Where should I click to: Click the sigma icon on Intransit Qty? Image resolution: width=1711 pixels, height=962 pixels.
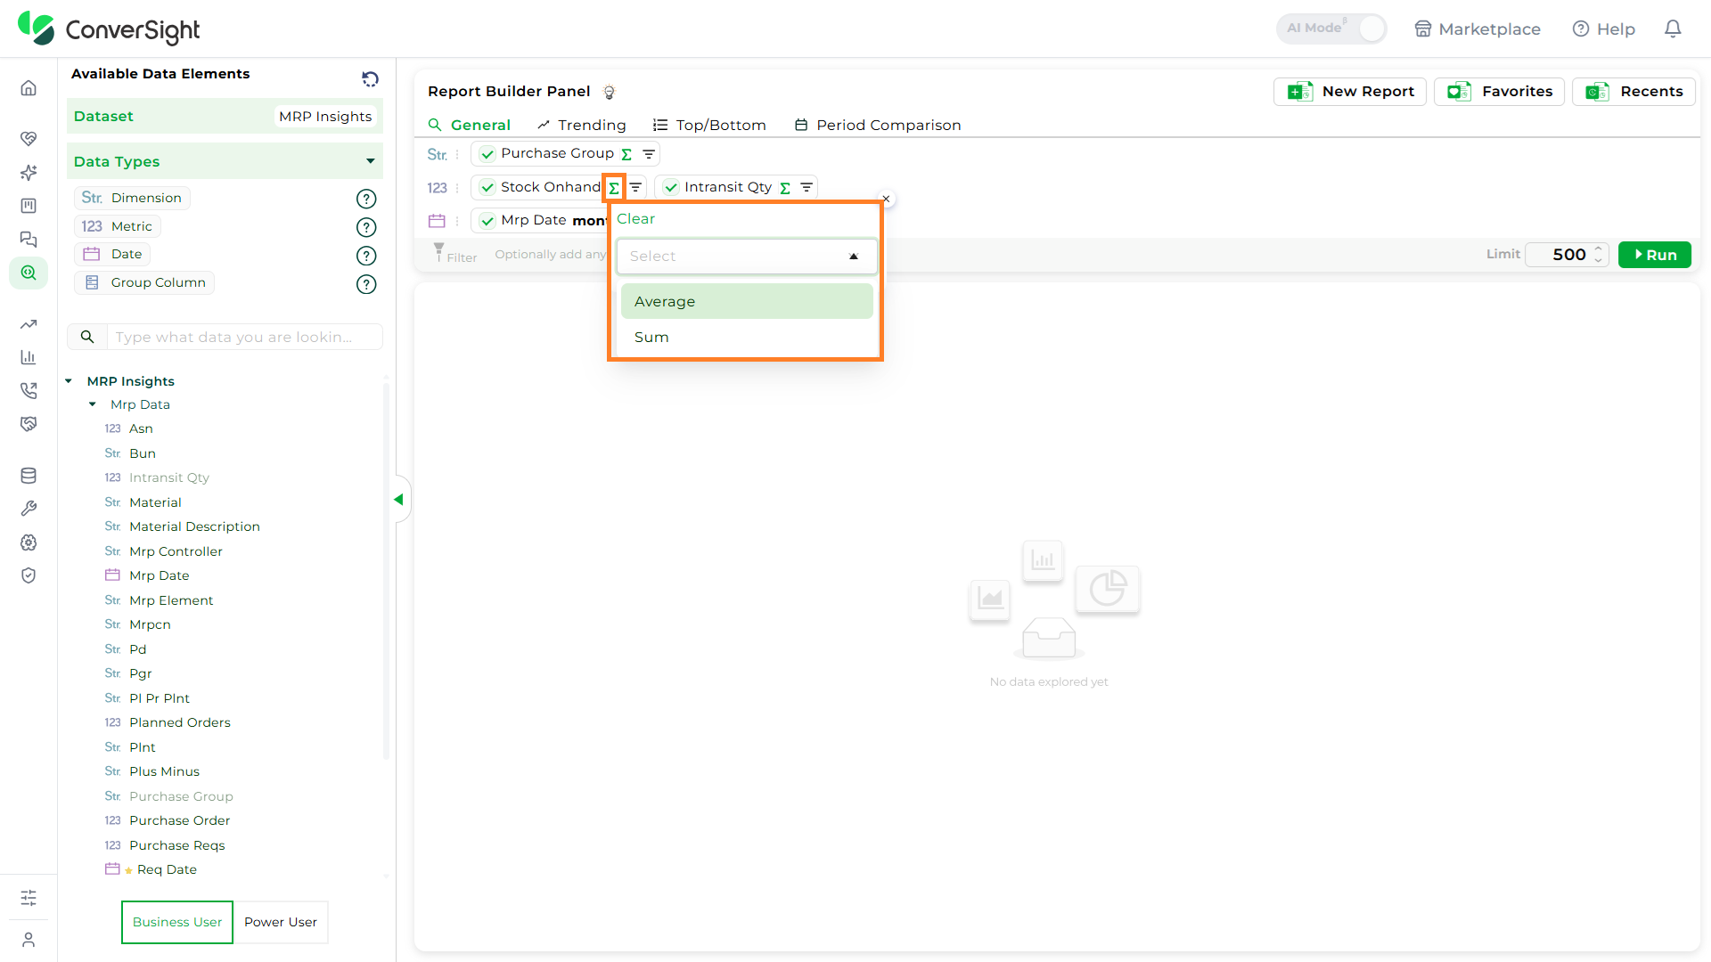pos(785,188)
